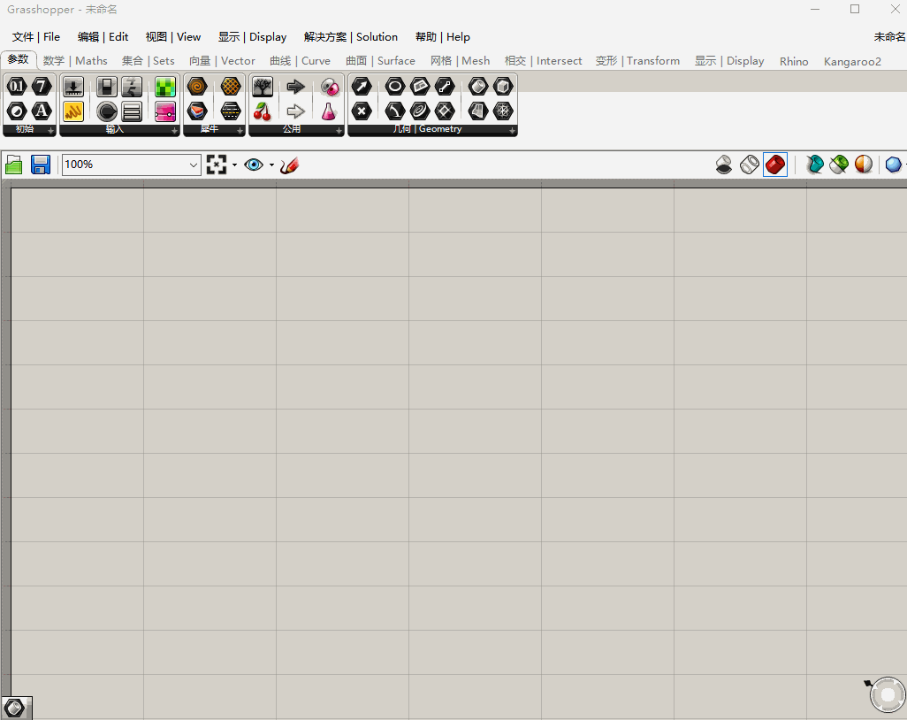This screenshot has height=720, width=907.
Task: Click the orange Hatch pattern icon
Action: point(230,87)
